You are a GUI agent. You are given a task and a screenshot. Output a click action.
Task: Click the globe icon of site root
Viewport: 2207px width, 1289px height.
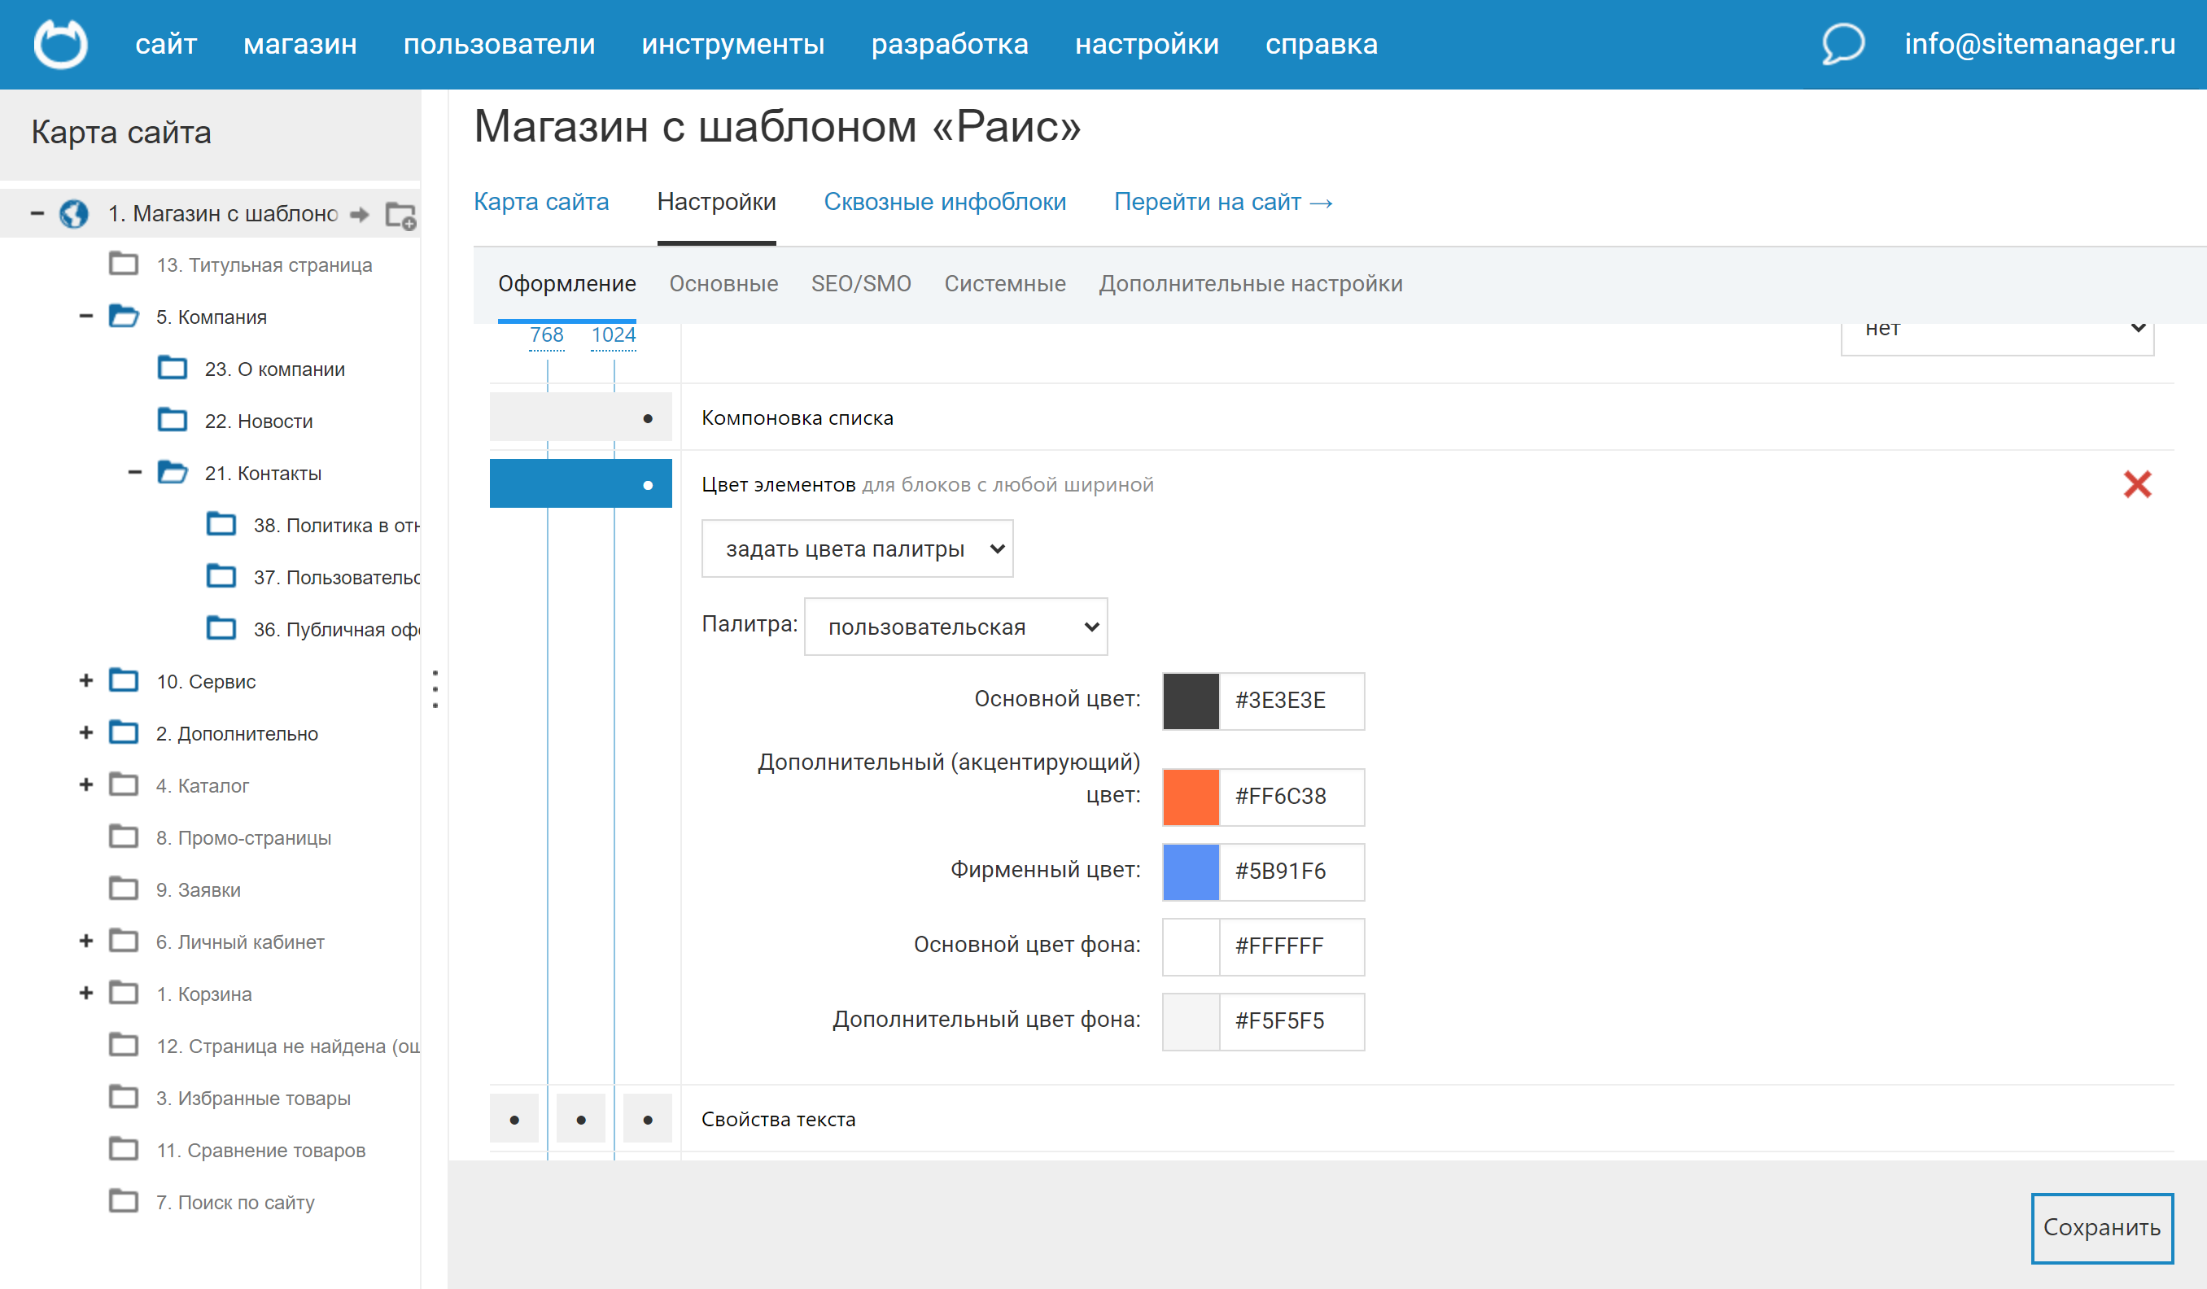(73, 214)
